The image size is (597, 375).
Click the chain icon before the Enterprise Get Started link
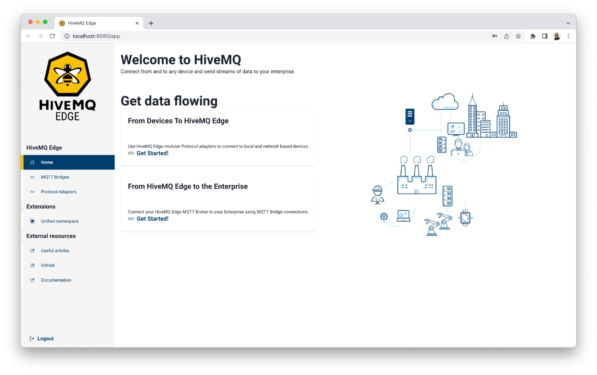131,219
